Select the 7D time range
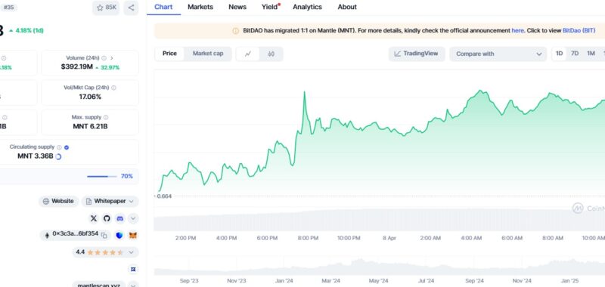The width and height of the screenshot is (605, 287). tap(575, 54)
